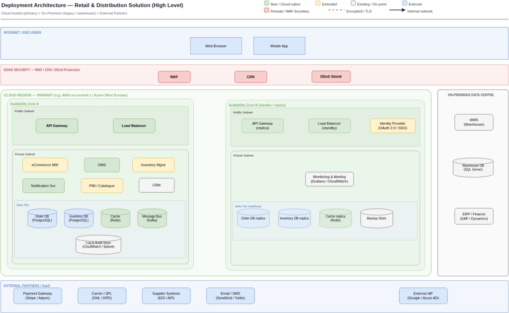509x313 pixels.
Task: Click the WAF block
Action: point(174,77)
